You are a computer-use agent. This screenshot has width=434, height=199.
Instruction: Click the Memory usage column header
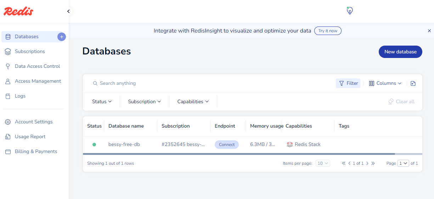[x=266, y=126]
